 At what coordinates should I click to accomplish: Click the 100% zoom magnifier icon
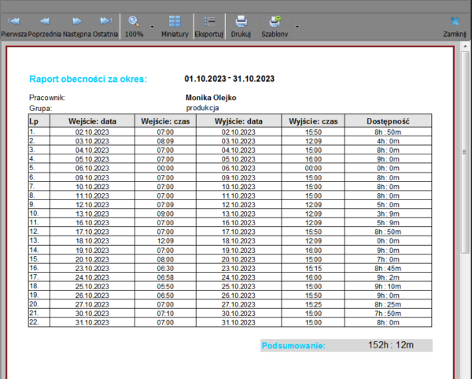(135, 24)
